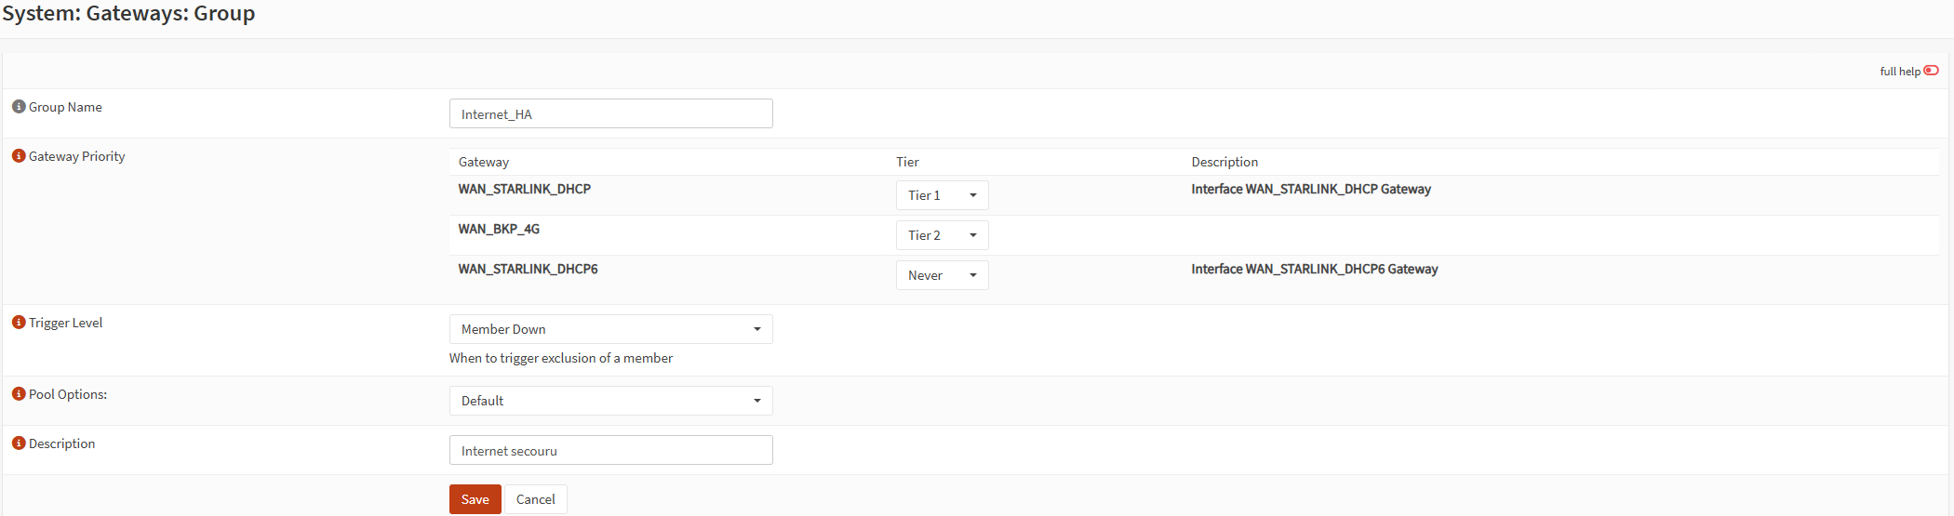Open the Tier 1 dropdown for WAN_STARLINK_DHCP

(942, 195)
